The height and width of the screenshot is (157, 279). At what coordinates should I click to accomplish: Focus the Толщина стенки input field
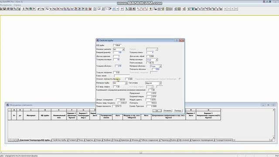pyautogui.click(x=150, y=52)
